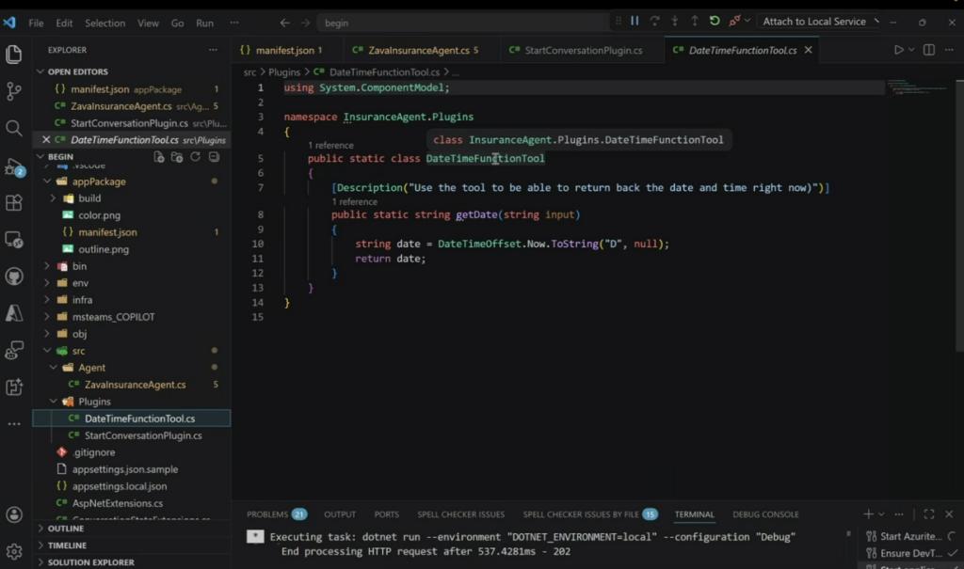Disconnect the debugger
Viewport: 964px width, 569px height.
(x=734, y=21)
